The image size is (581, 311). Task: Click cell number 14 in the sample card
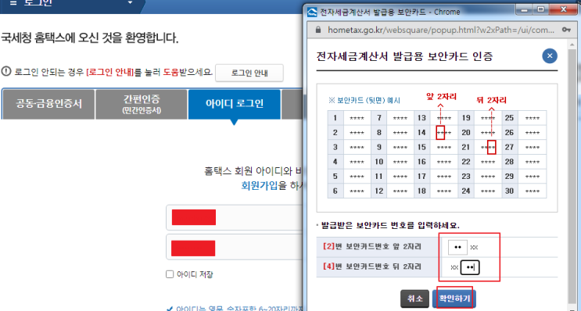pos(421,133)
